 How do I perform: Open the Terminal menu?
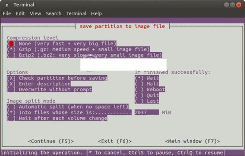point(76,13)
